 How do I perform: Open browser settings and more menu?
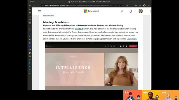149,6
